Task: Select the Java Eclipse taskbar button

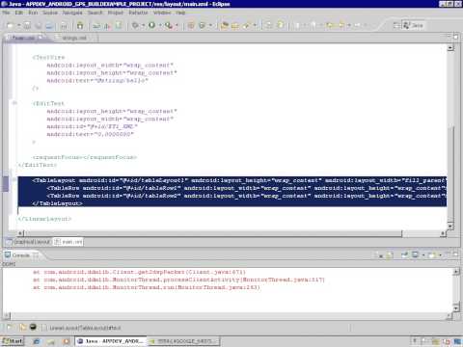Action: [110, 341]
